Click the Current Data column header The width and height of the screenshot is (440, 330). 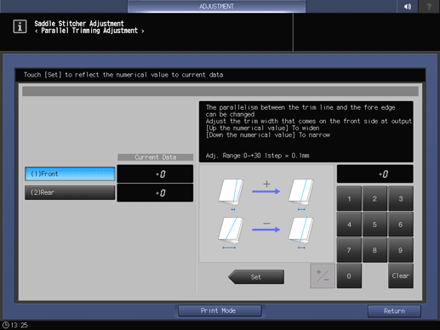[x=156, y=157]
